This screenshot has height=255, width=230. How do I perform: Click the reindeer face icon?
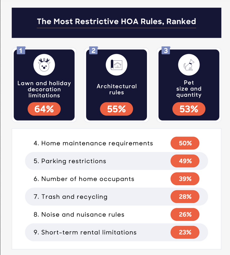coord(44,65)
